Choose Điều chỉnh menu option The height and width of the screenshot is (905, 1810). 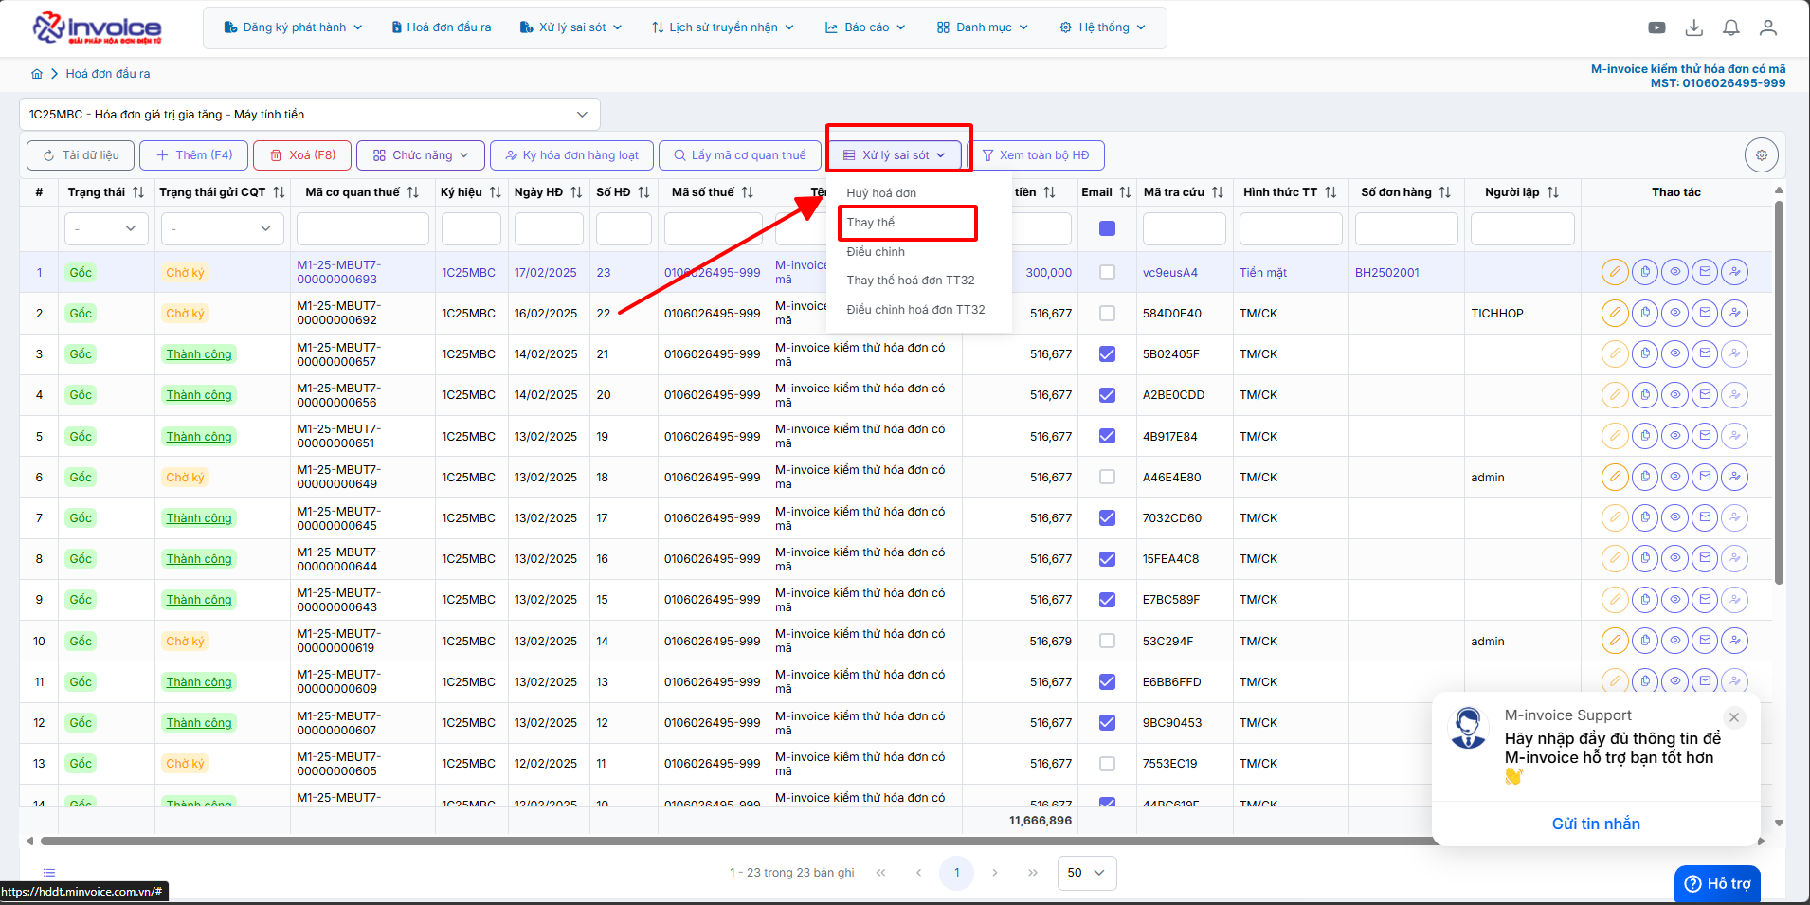(876, 252)
